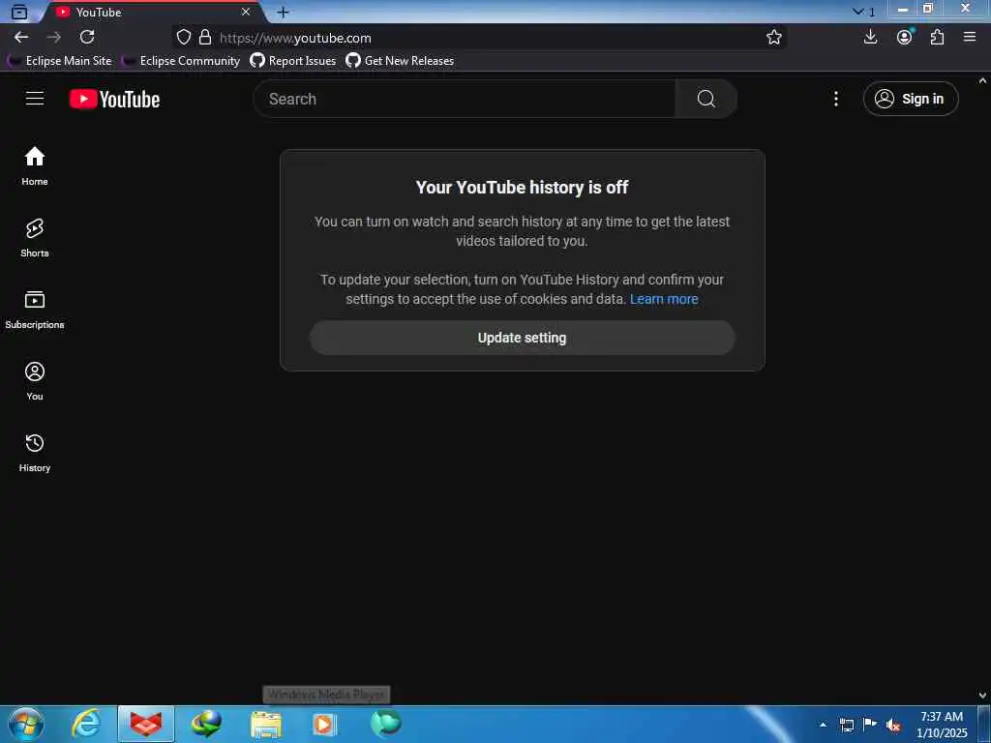Screen dimensions: 991x743
Task: Open the browser account icon
Action: click(905, 38)
